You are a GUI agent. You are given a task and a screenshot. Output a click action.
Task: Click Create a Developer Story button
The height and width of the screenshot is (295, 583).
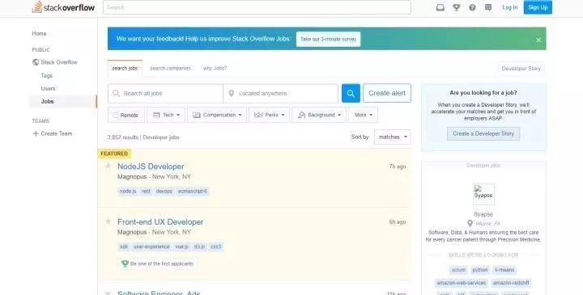[483, 133]
